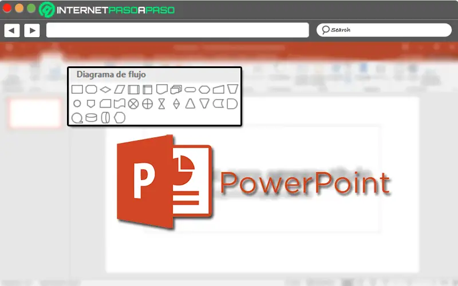Select the Delay D-shaped flowchart shape
Viewport: 458px width, 286px height.
[232, 104]
